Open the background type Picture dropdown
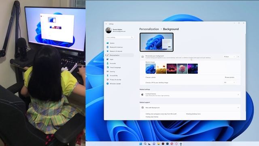This screenshot has width=259, height=146. tap(229, 57)
